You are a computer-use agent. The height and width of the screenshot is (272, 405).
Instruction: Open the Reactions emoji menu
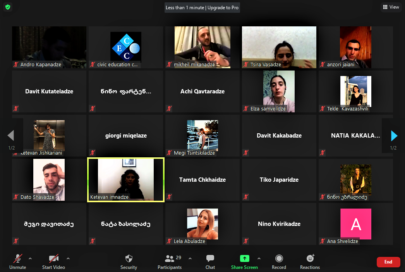pos(310,258)
